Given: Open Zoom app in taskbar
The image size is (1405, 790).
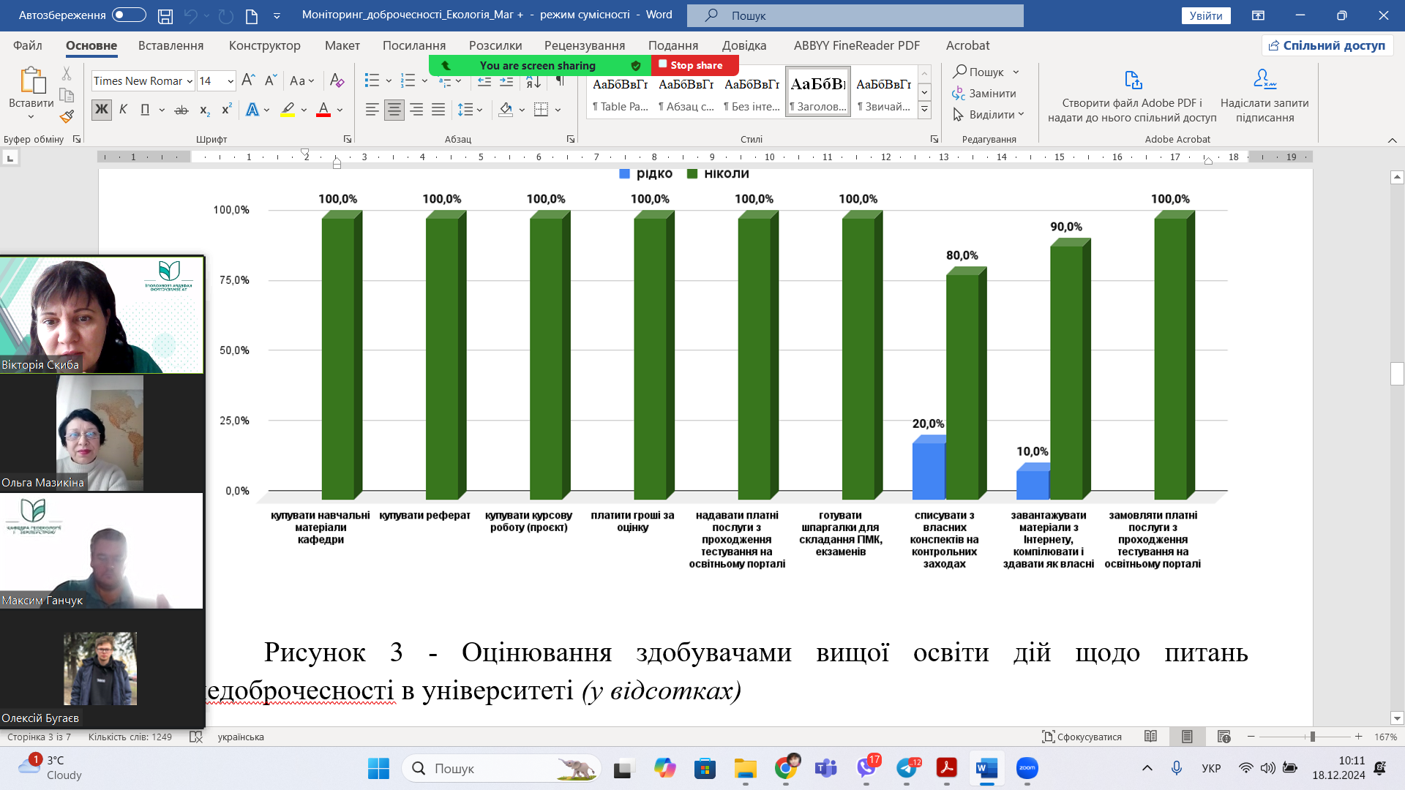Looking at the screenshot, I should [x=1027, y=768].
